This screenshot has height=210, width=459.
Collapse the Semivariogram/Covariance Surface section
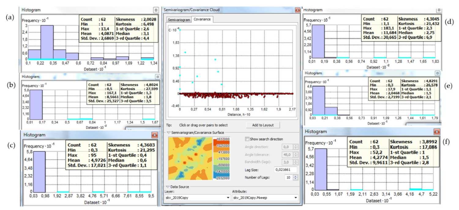[x=168, y=132]
